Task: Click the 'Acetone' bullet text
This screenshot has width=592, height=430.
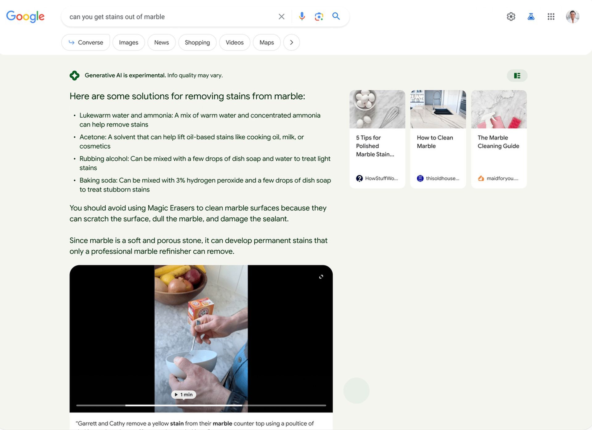Action: [192, 141]
